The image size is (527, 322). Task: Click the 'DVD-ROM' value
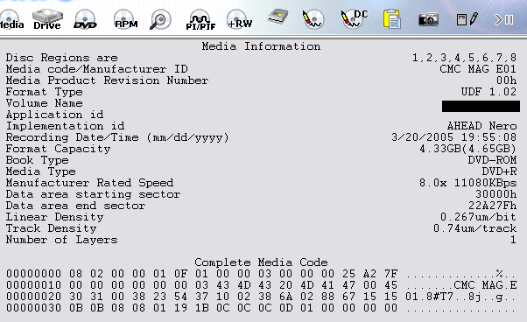[492, 160]
